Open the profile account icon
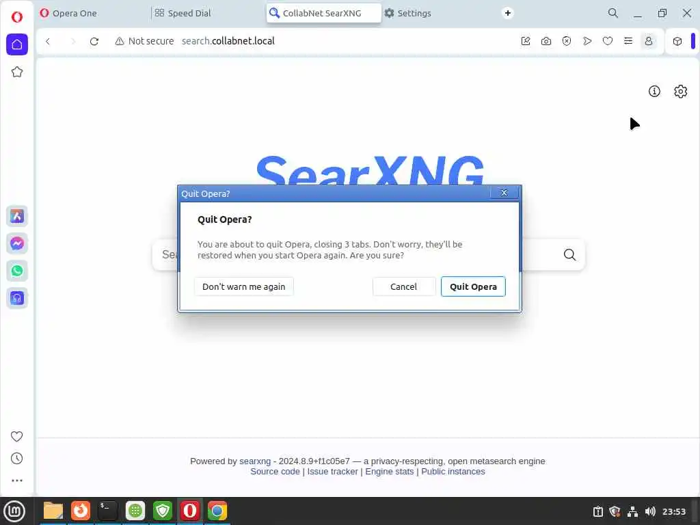The image size is (700, 525). click(x=649, y=41)
